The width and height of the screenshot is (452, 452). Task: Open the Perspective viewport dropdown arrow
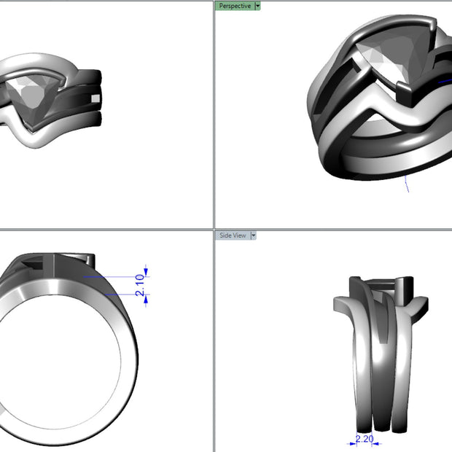tap(257, 6)
